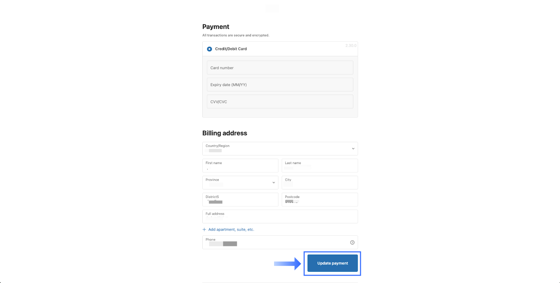Click the City input field
Viewport: 560px width, 283px height.
click(x=320, y=183)
